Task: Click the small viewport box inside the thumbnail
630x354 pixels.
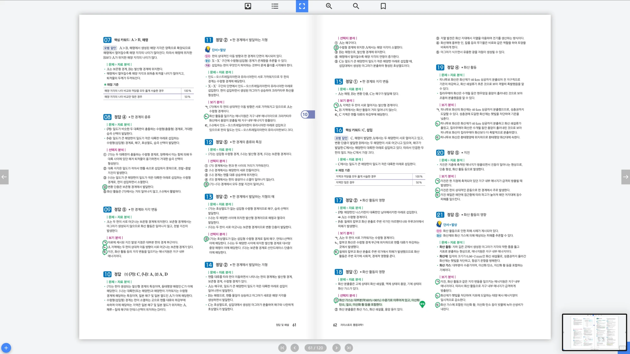Action: (x=622, y=348)
